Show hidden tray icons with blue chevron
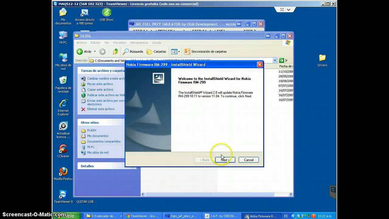The width and height of the screenshot is (389, 219). coord(294,216)
